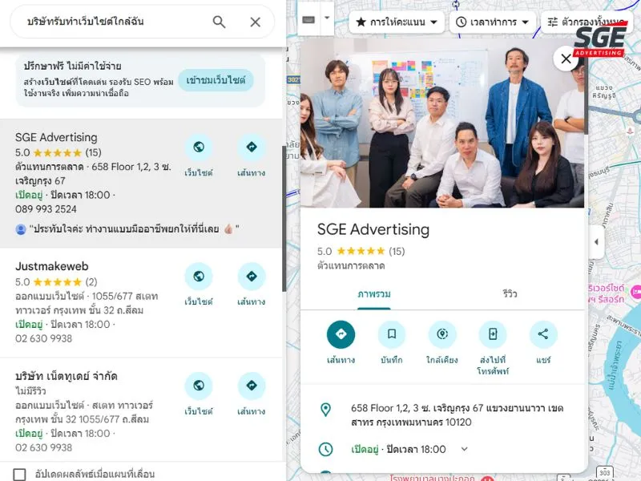Switch to the ภาพรวม overview tab
The image size is (641, 481).
374,294
